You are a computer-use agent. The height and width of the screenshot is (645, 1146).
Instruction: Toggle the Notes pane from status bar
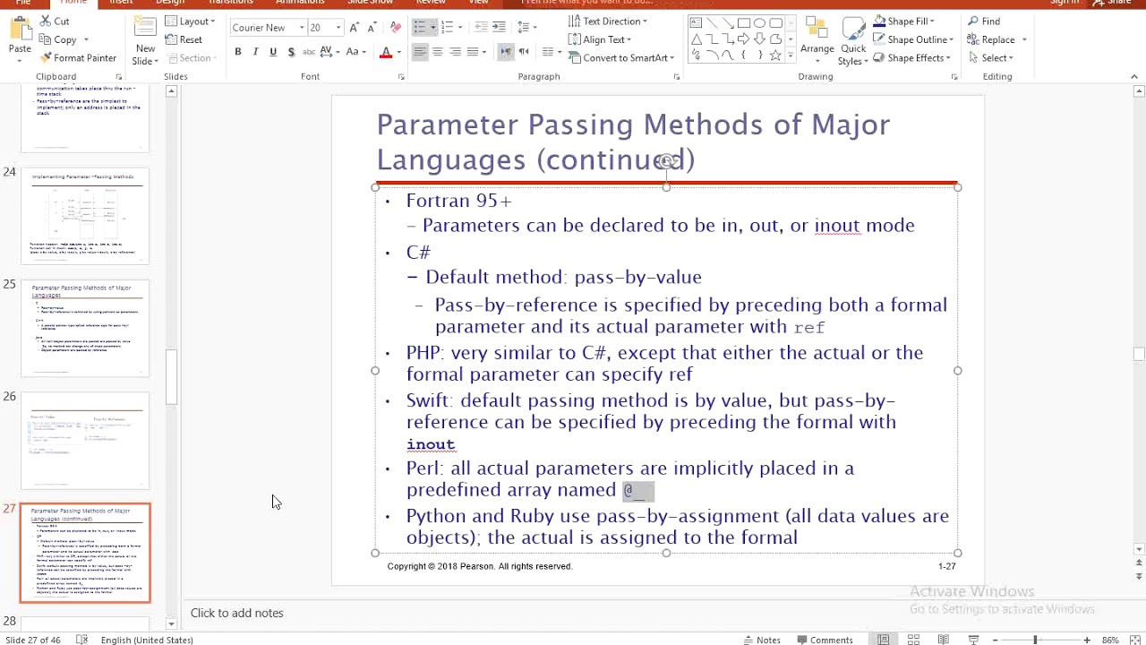[x=761, y=640]
